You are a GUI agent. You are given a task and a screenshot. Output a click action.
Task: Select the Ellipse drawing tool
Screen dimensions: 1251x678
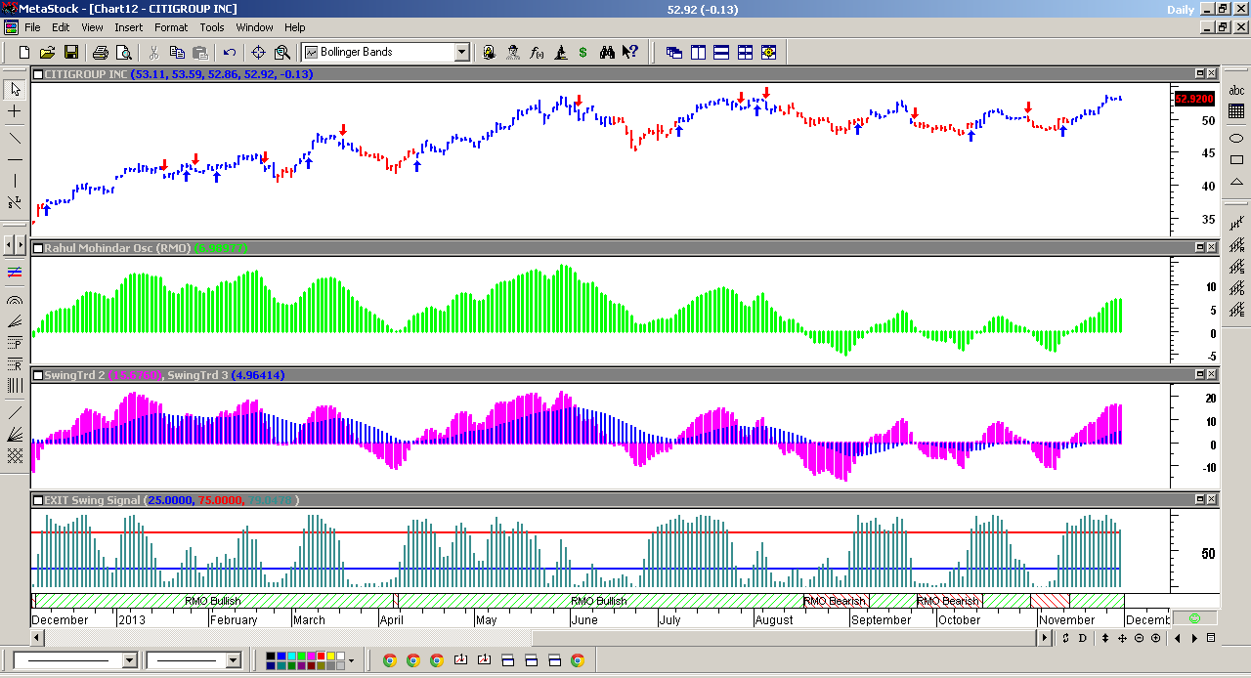tap(1237, 137)
